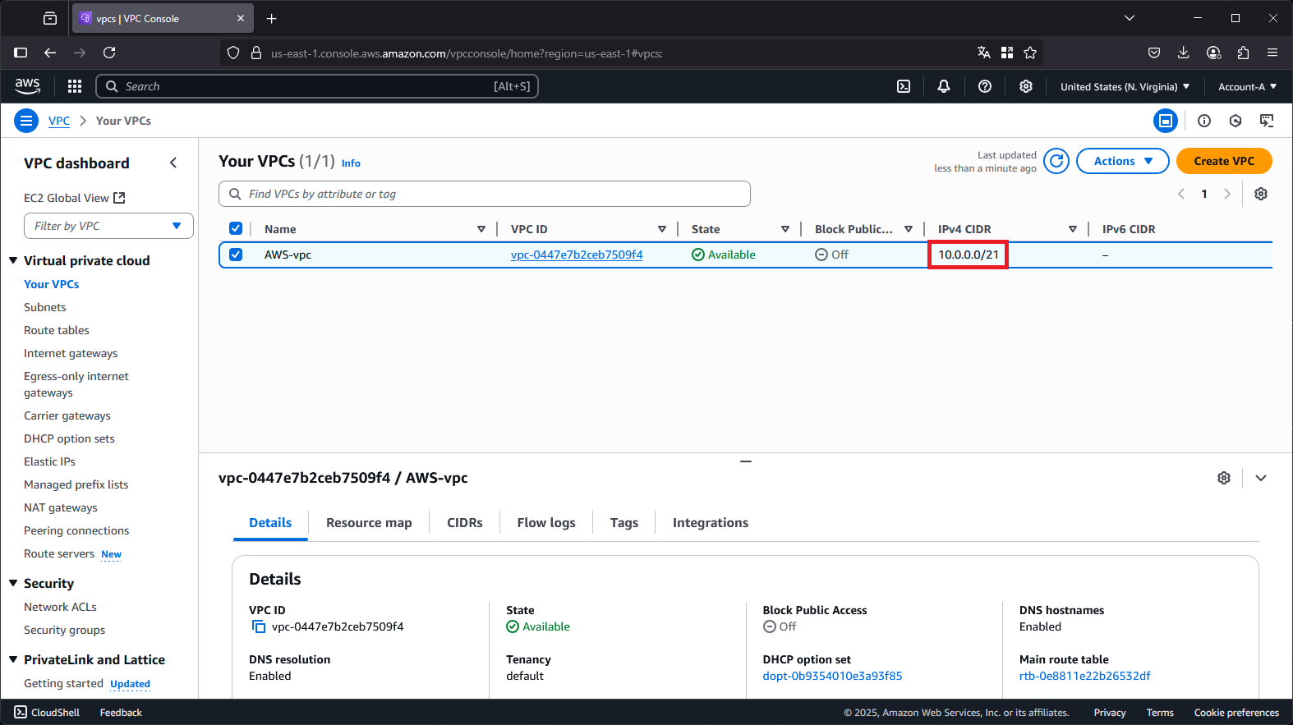Open the browser translate page icon
The height and width of the screenshot is (725, 1293).
984,53
